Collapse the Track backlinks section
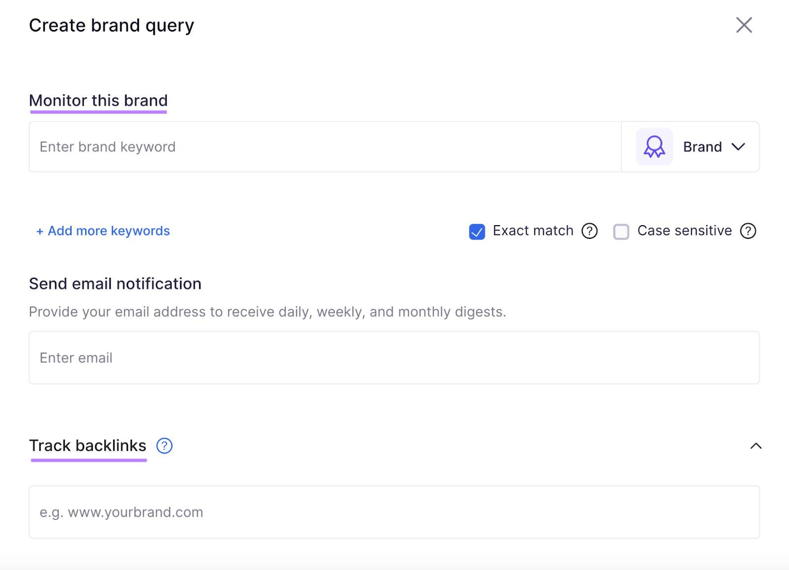 [755, 446]
